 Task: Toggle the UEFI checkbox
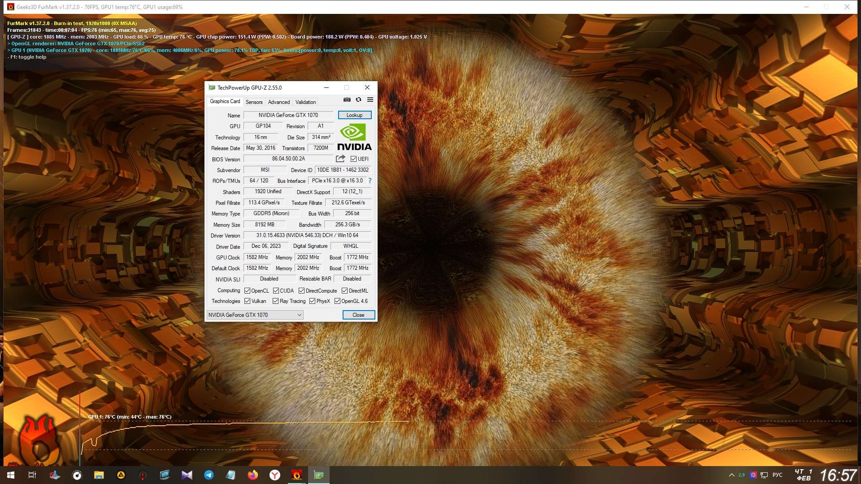pyautogui.click(x=354, y=159)
